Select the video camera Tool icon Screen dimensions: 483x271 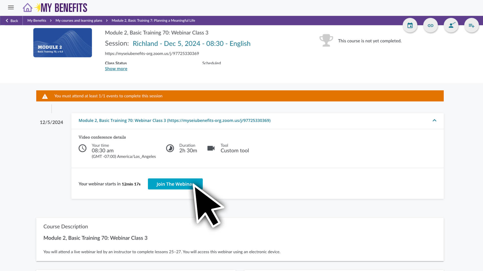point(211,148)
